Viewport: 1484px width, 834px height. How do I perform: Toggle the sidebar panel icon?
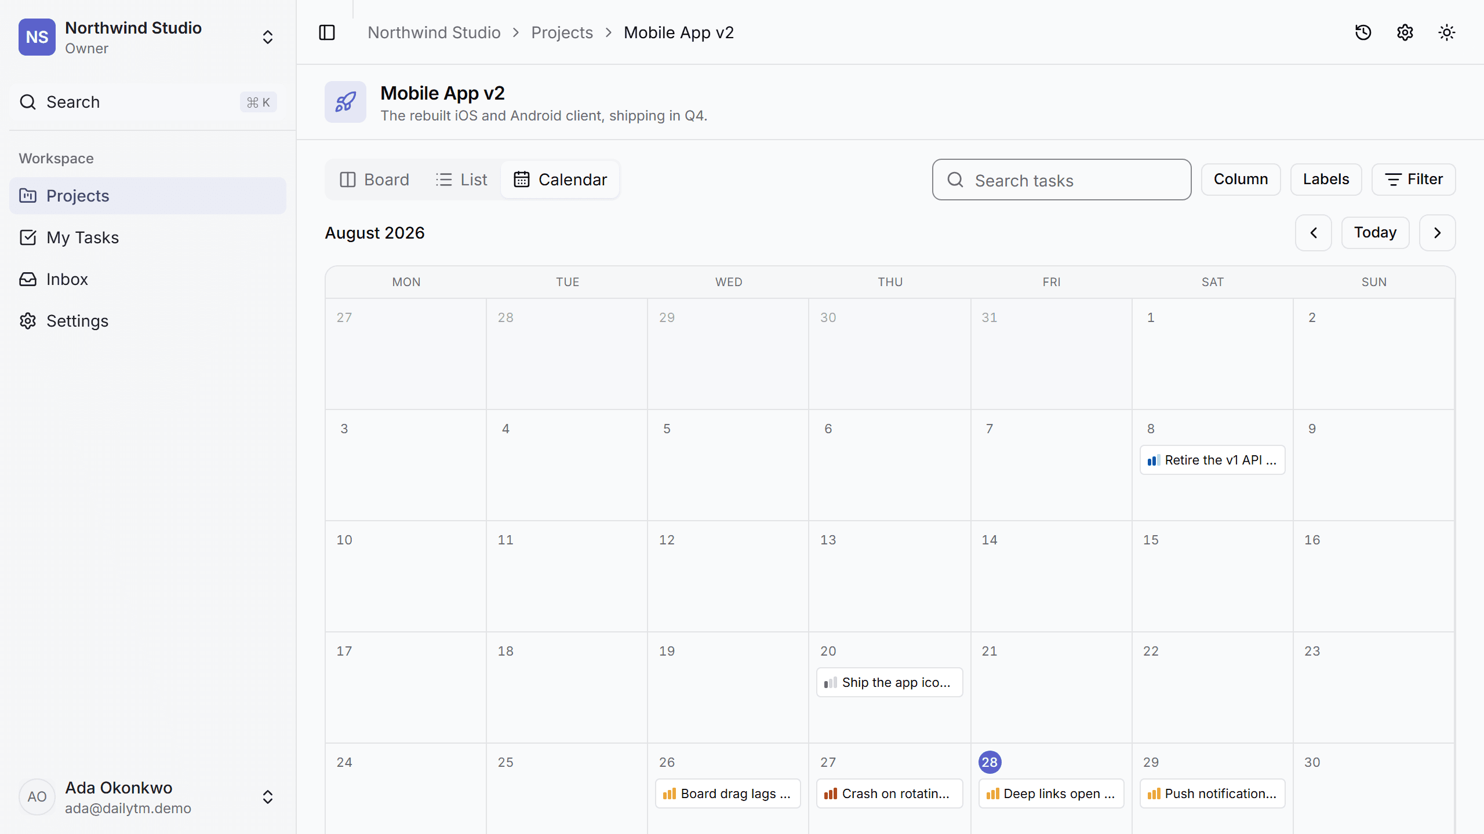(x=327, y=32)
